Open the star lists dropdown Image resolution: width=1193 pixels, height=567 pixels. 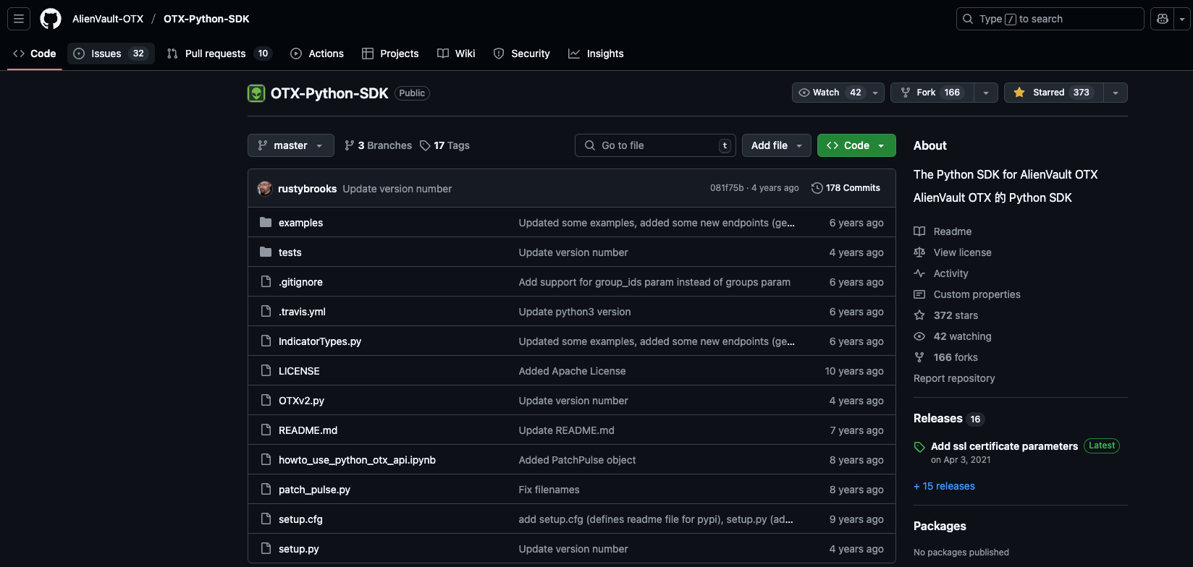[x=1116, y=93]
